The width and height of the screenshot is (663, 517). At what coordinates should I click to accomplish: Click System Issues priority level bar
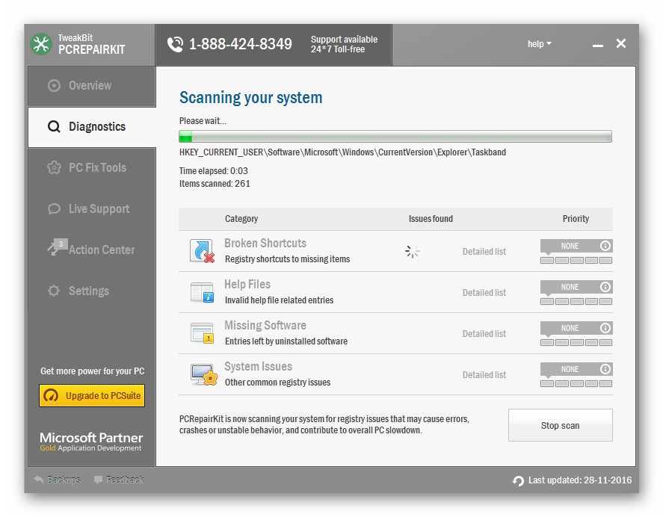576,383
